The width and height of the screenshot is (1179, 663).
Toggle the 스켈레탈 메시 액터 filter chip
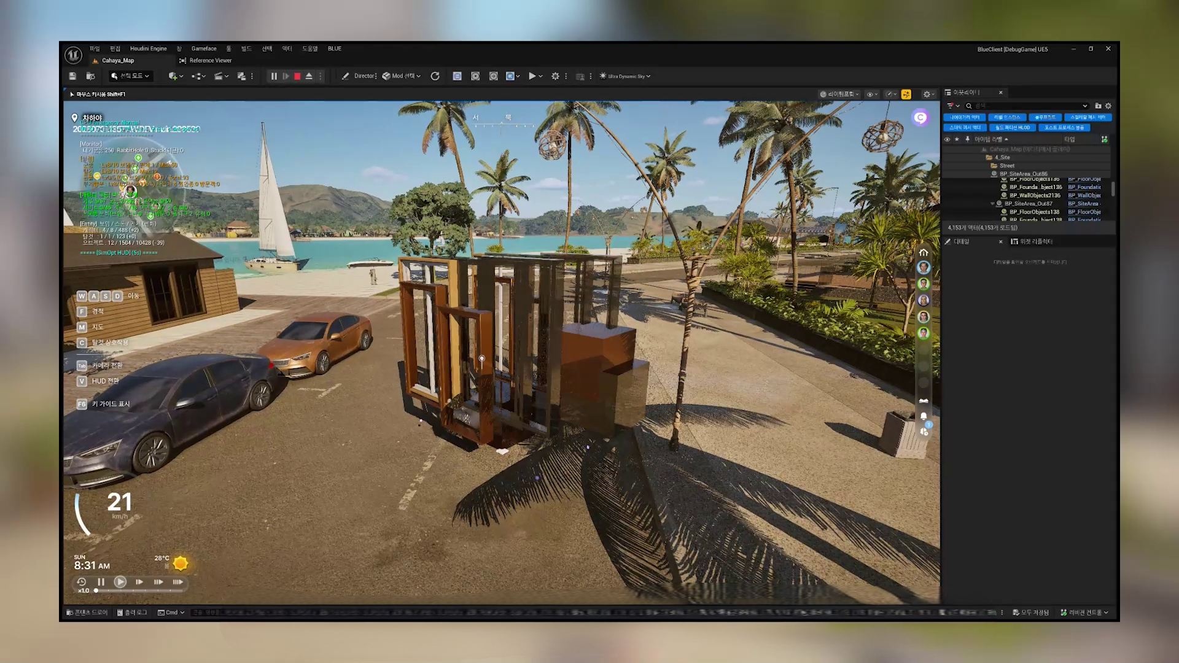1088,117
